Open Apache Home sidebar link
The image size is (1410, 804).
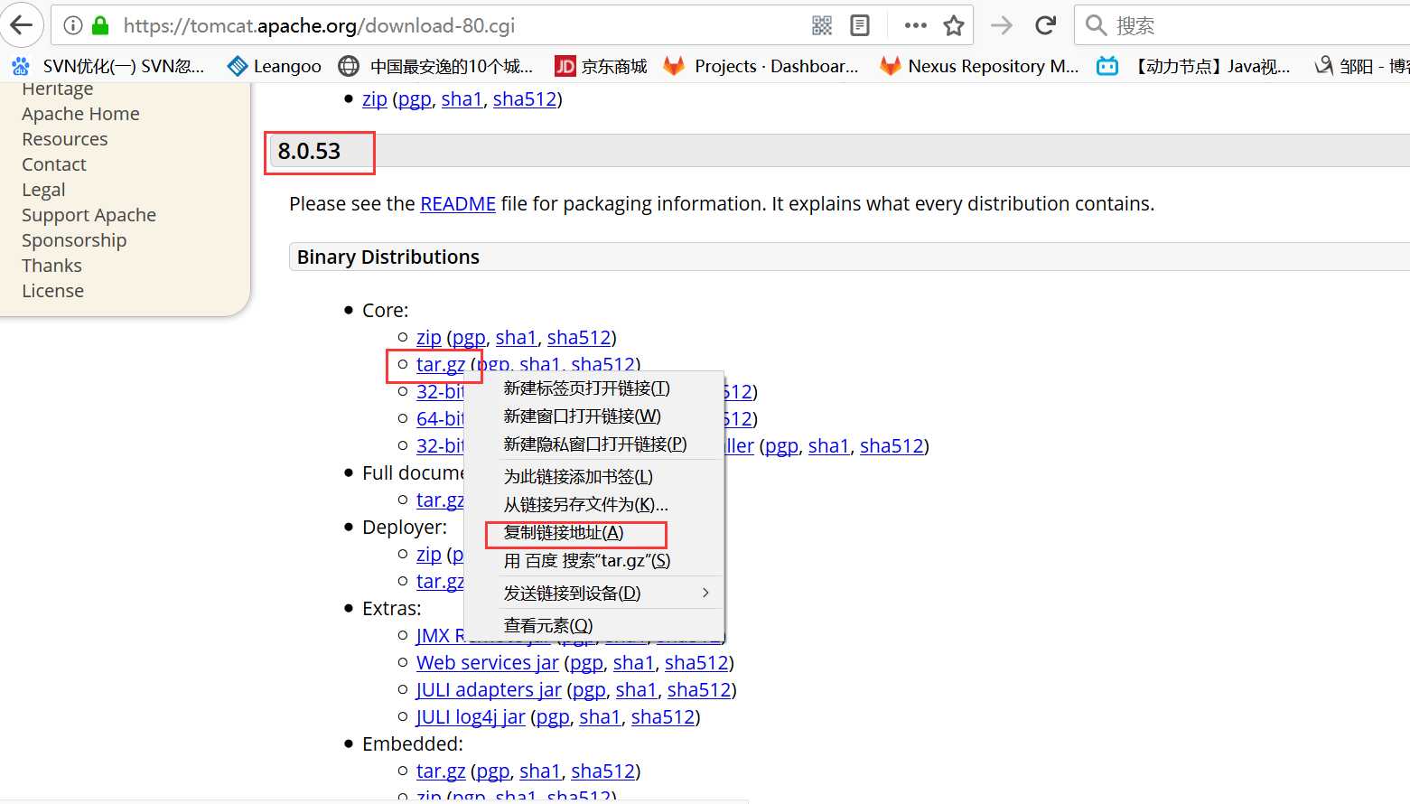[80, 114]
